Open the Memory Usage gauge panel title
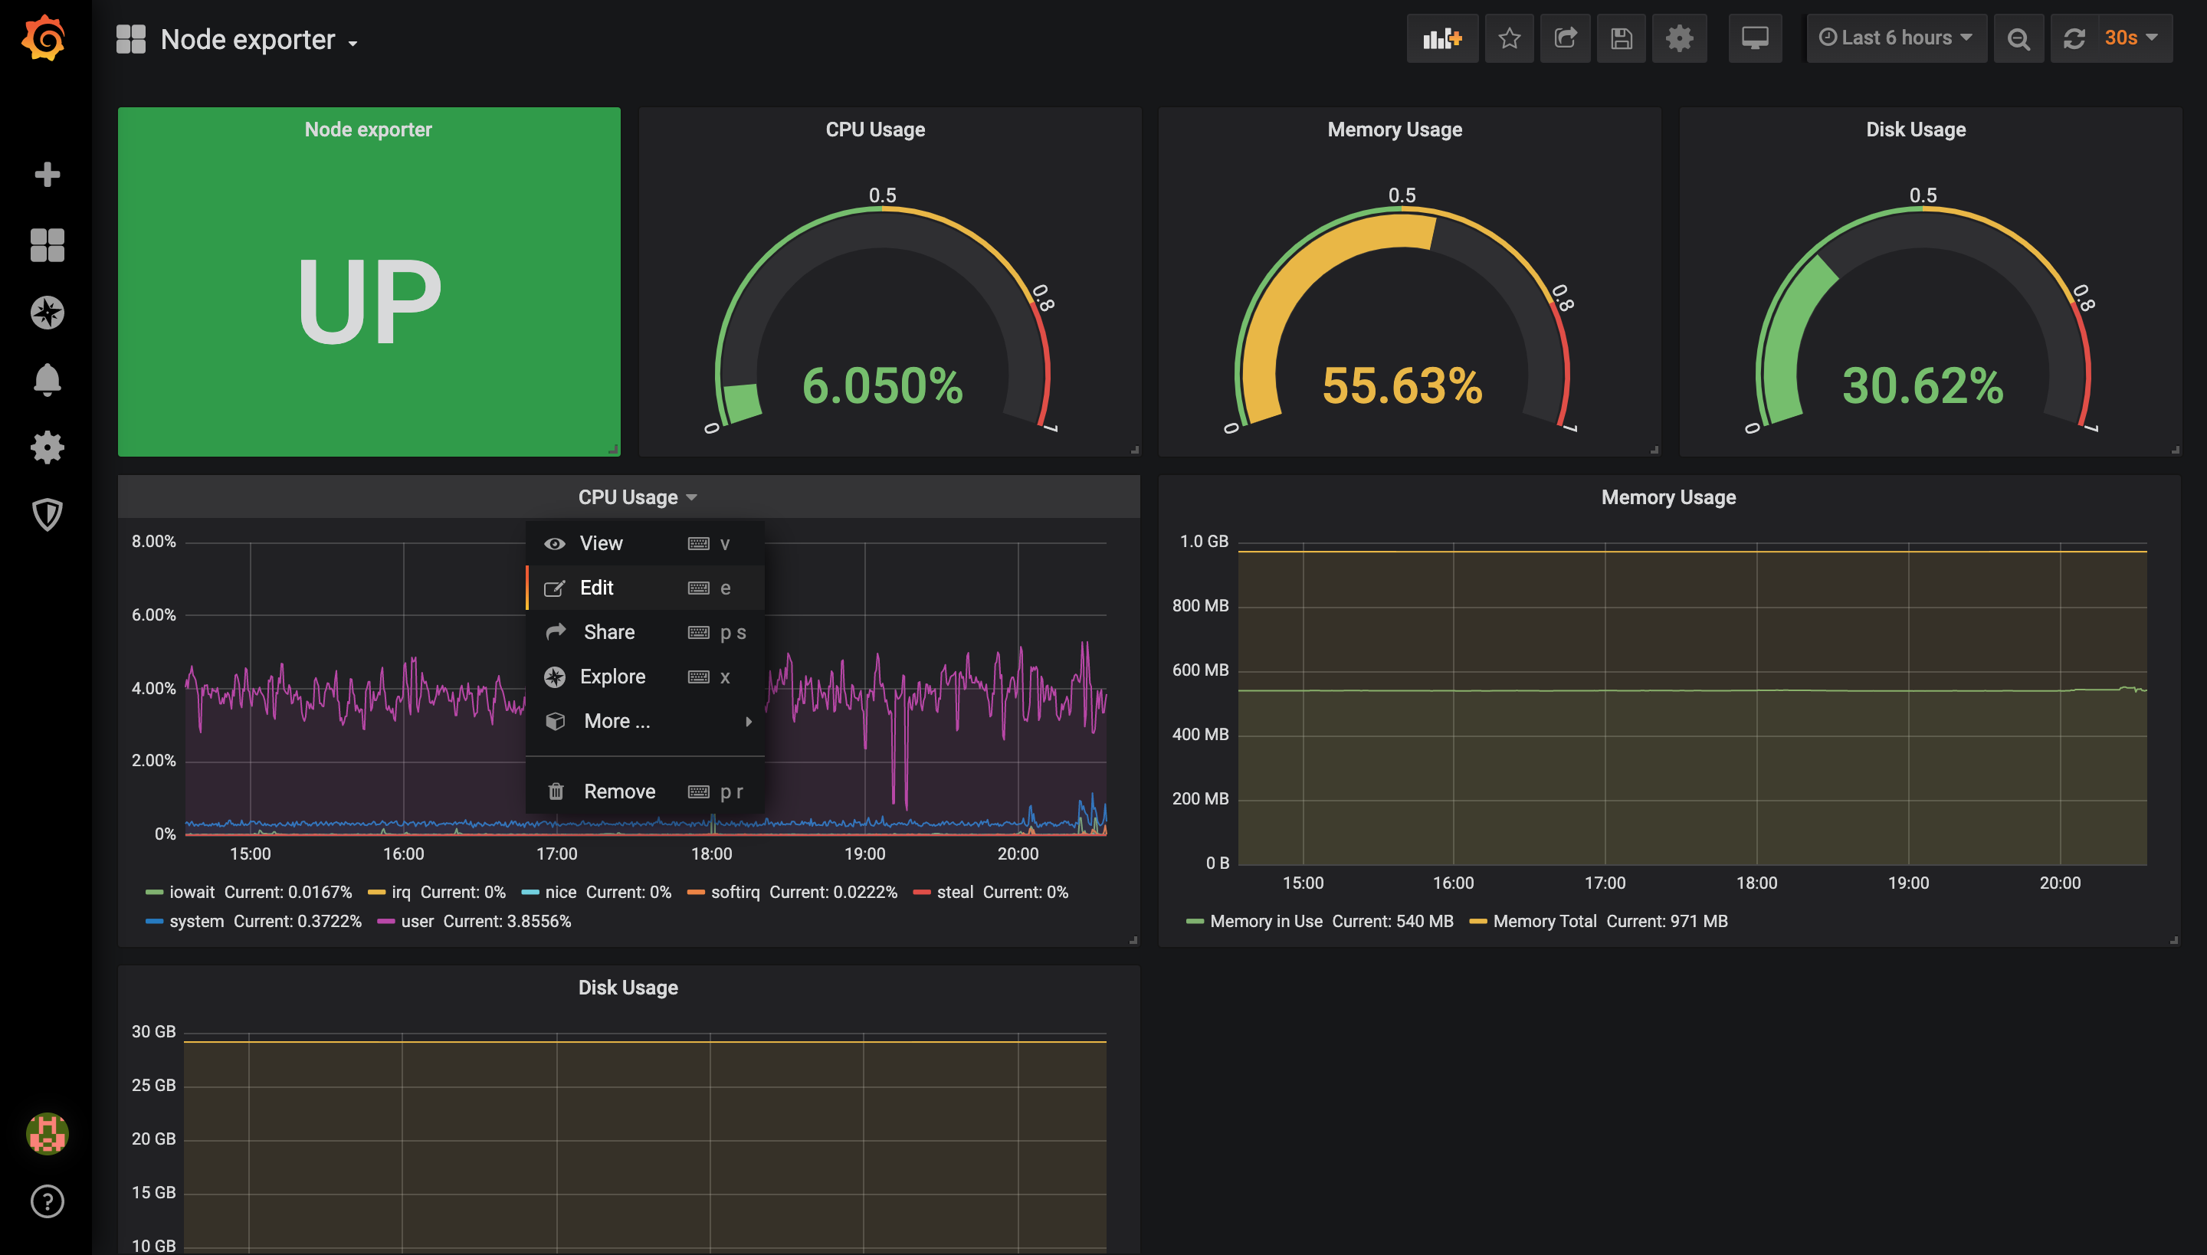The width and height of the screenshot is (2207, 1255). [x=1395, y=129]
